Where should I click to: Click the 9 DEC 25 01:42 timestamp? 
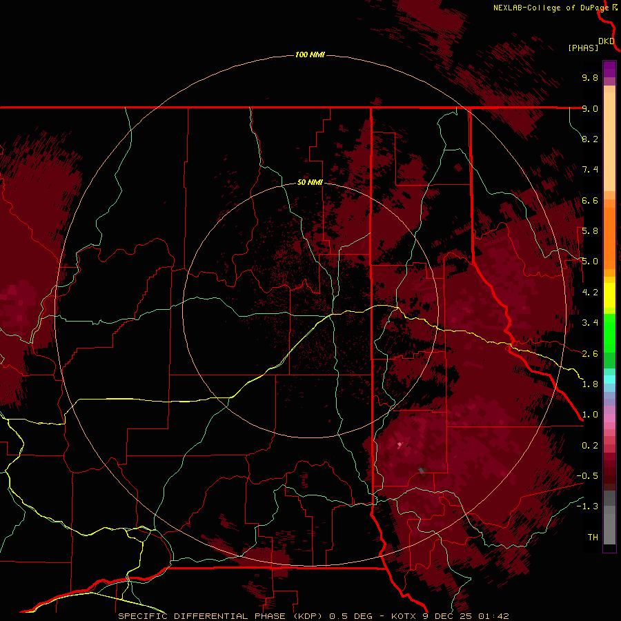coord(466,616)
